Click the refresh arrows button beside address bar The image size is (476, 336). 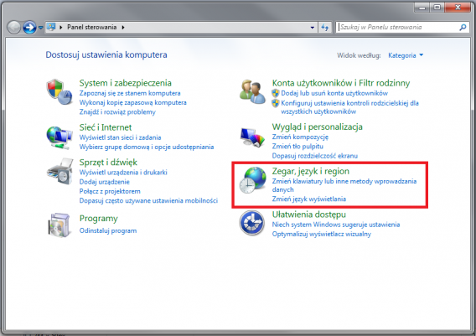pyautogui.click(x=325, y=28)
